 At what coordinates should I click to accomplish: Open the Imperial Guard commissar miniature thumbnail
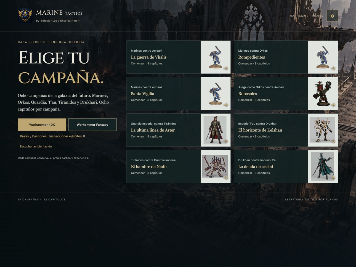click(216, 130)
